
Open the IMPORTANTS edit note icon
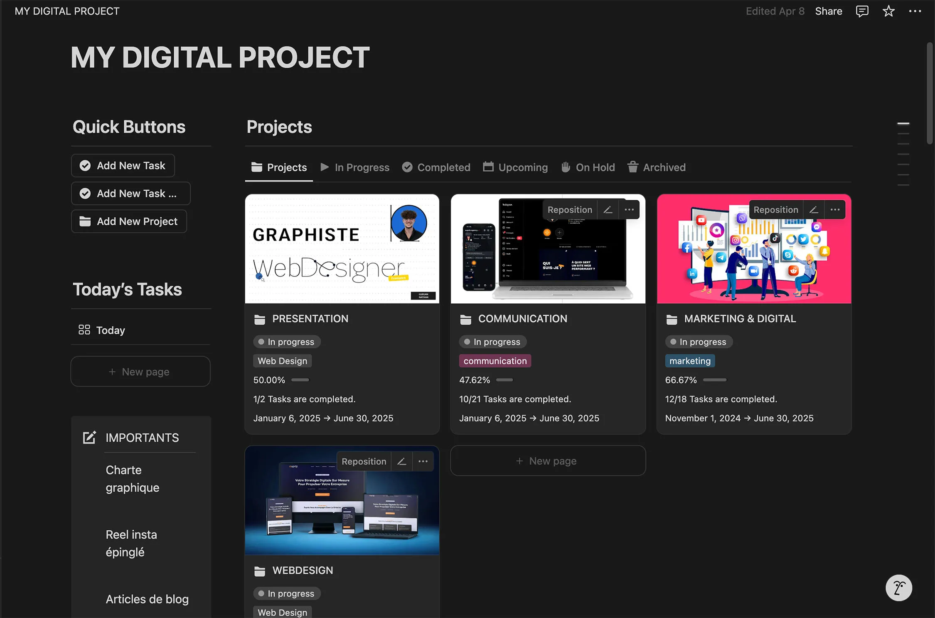click(x=89, y=438)
